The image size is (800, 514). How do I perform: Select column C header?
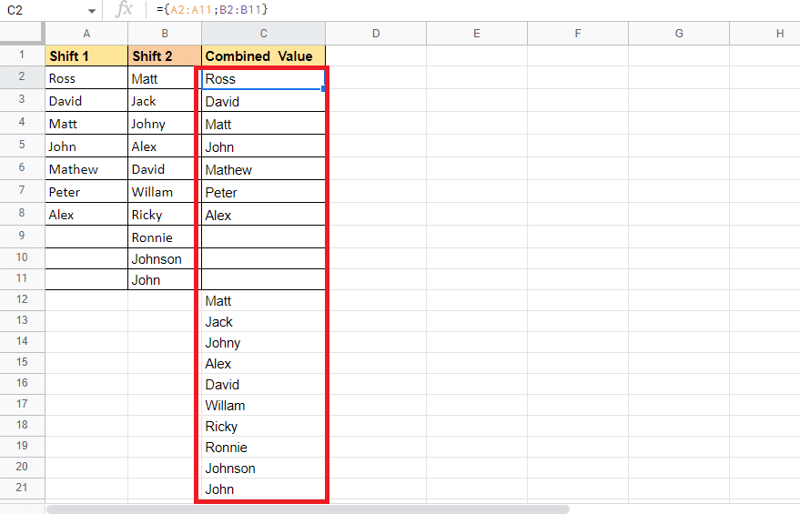click(263, 34)
